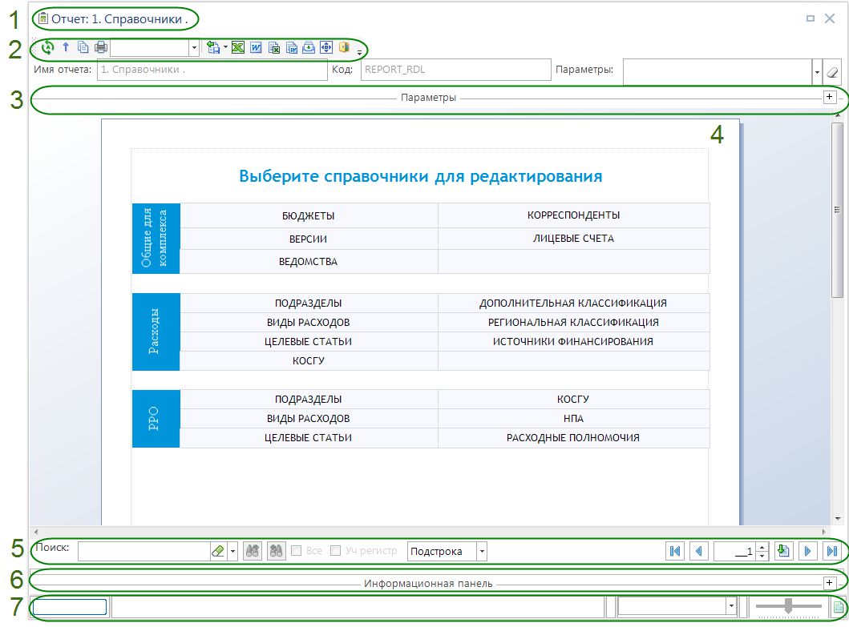Click the 'Поиск' search input field

point(144,551)
